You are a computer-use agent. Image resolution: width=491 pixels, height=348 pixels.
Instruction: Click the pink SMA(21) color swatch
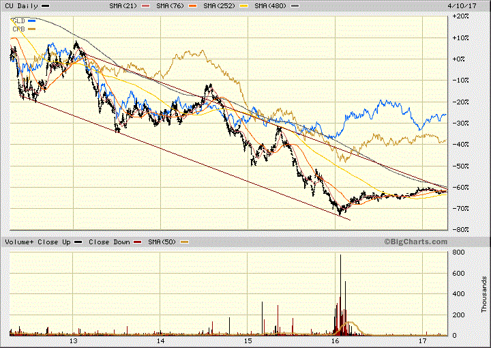click(x=146, y=6)
